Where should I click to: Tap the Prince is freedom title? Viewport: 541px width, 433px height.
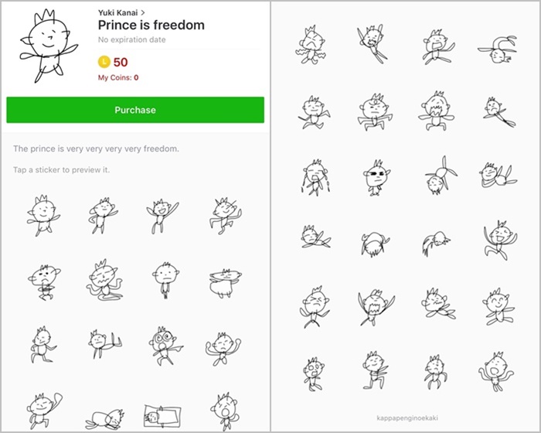pos(151,26)
